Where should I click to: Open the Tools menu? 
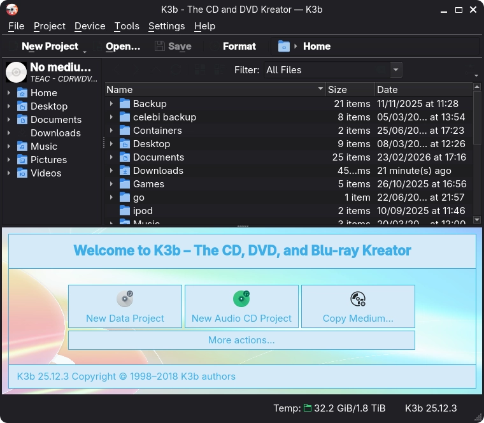[x=127, y=26]
